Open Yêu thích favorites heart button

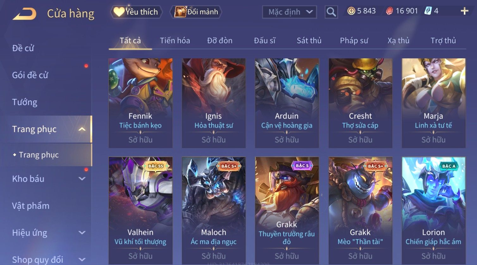[x=136, y=12]
